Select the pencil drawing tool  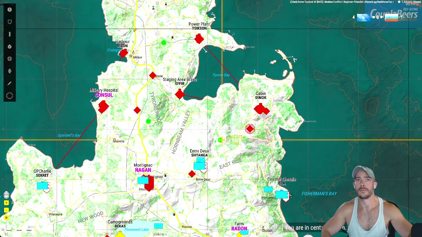click(10, 84)
